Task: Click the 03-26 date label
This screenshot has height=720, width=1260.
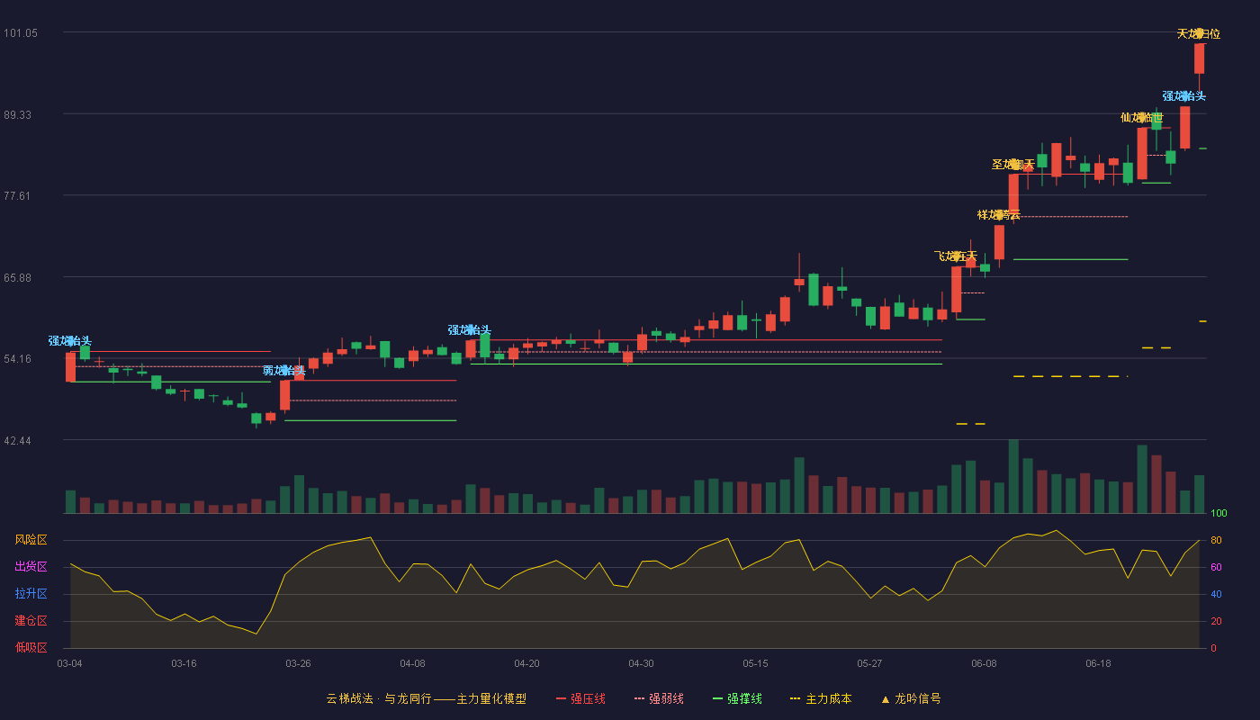Action: 298,663
